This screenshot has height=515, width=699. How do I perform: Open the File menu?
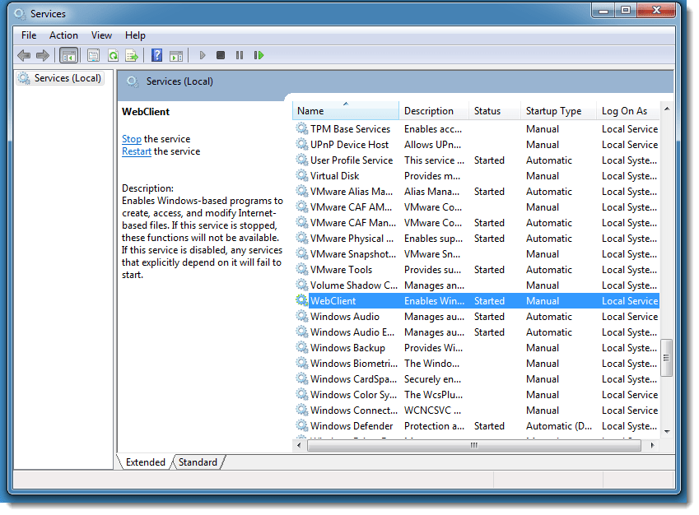[29, 35]
